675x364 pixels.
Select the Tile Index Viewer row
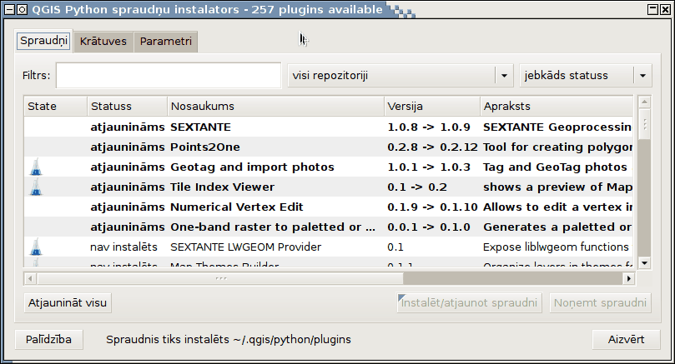click(329, 187)
